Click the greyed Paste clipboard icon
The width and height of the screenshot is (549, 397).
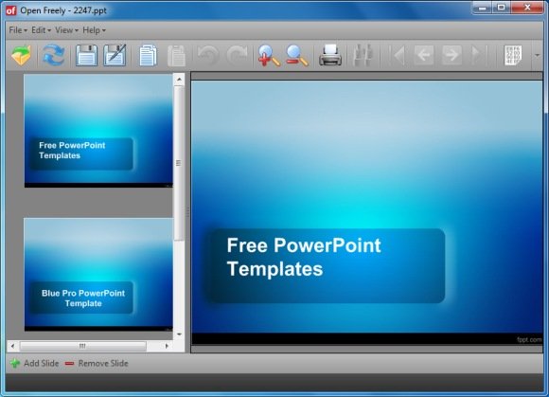click(176, 55)
